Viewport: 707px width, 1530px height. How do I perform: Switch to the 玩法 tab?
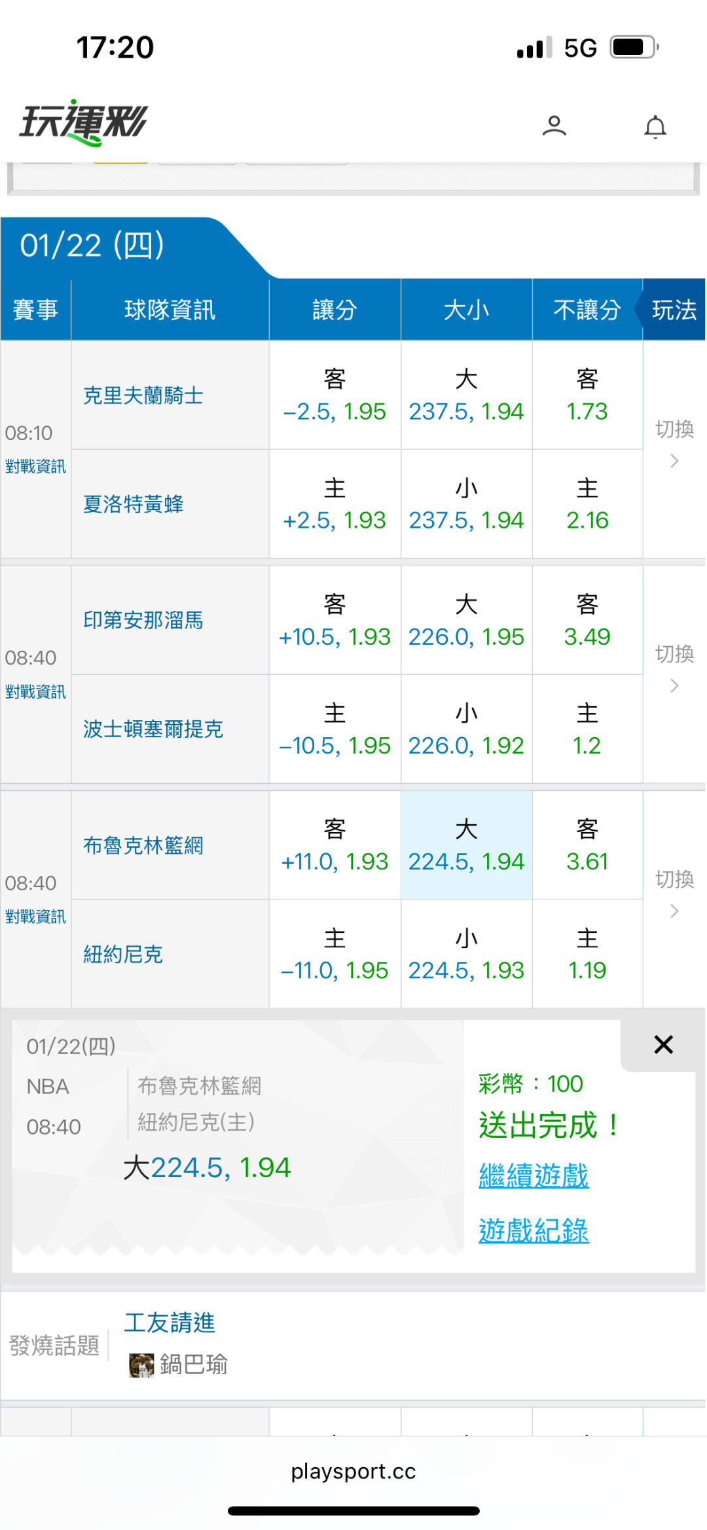pos(674,310)
